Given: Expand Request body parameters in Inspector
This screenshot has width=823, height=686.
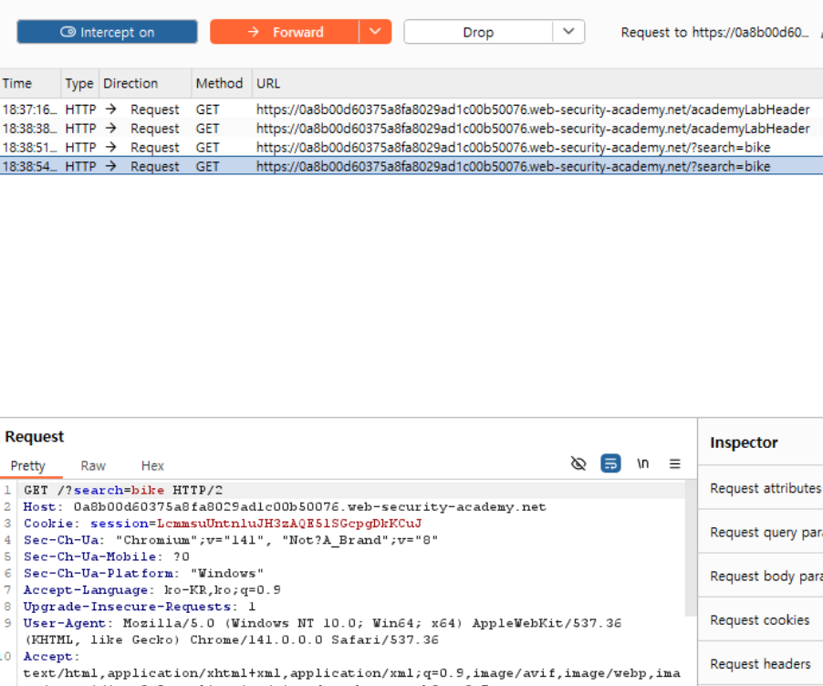Looking at the screenshot, I should [761, 577].
